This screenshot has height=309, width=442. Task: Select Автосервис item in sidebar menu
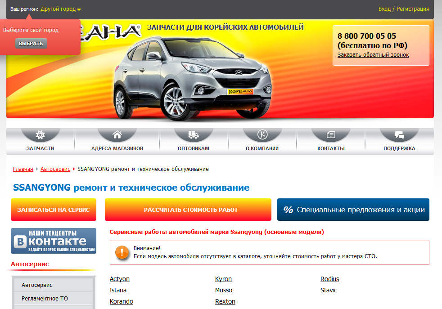pyautogui.click(x=54, y=285)
